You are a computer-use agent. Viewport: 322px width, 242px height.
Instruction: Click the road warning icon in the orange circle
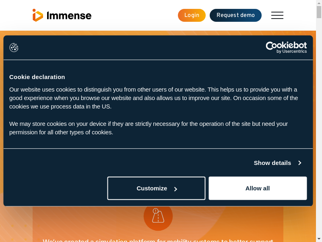click(x=158, y=216)
